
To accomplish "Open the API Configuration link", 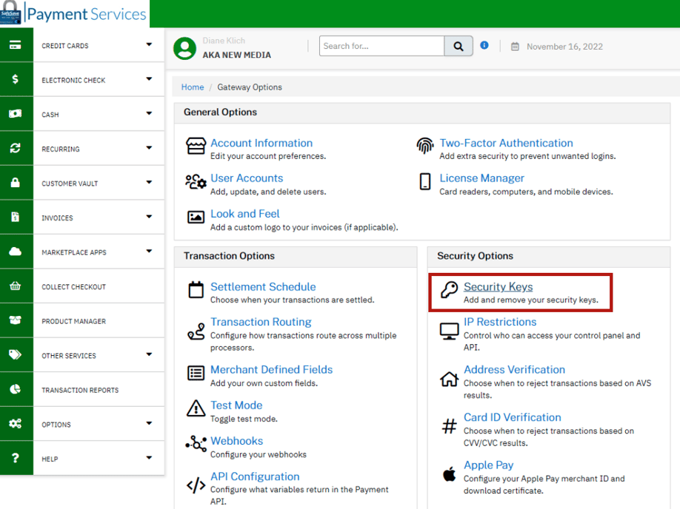I will pyautogui.click(x=255, y=476).
